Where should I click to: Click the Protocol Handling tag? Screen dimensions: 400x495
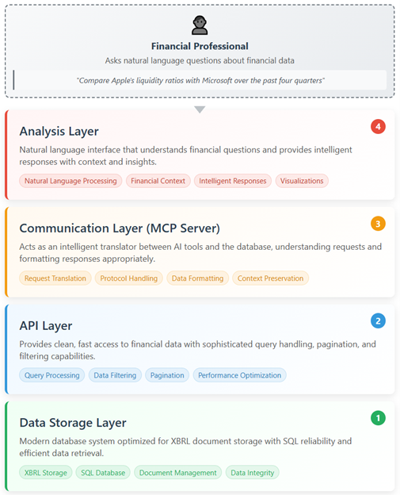[129, 278]
